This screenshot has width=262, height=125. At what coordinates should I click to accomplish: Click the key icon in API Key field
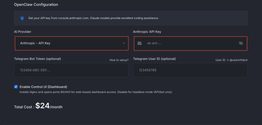(139, 43)
